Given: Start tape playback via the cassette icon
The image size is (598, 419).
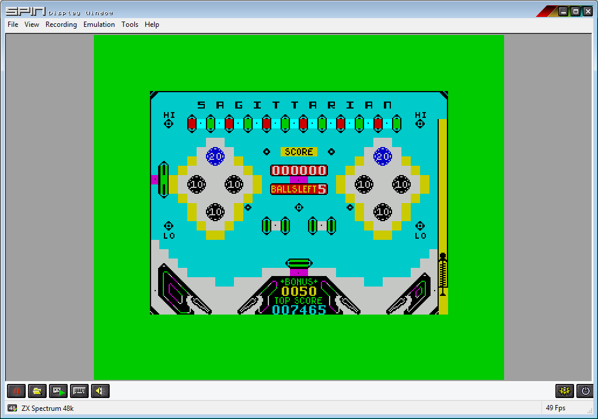Looking at the screenshot, I should point(58,391).
